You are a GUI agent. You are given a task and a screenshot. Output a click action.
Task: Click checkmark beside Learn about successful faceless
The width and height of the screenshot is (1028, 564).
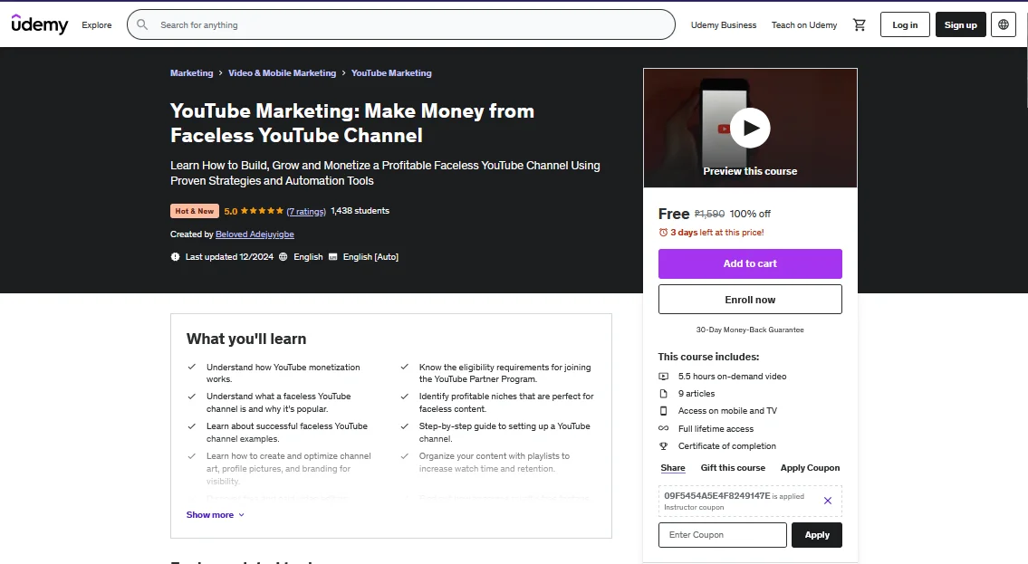(x=191, y=425)
